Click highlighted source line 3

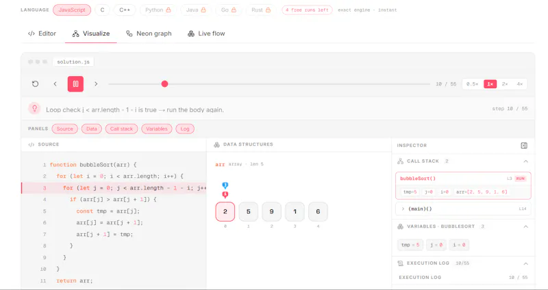(x=114, y=188)
